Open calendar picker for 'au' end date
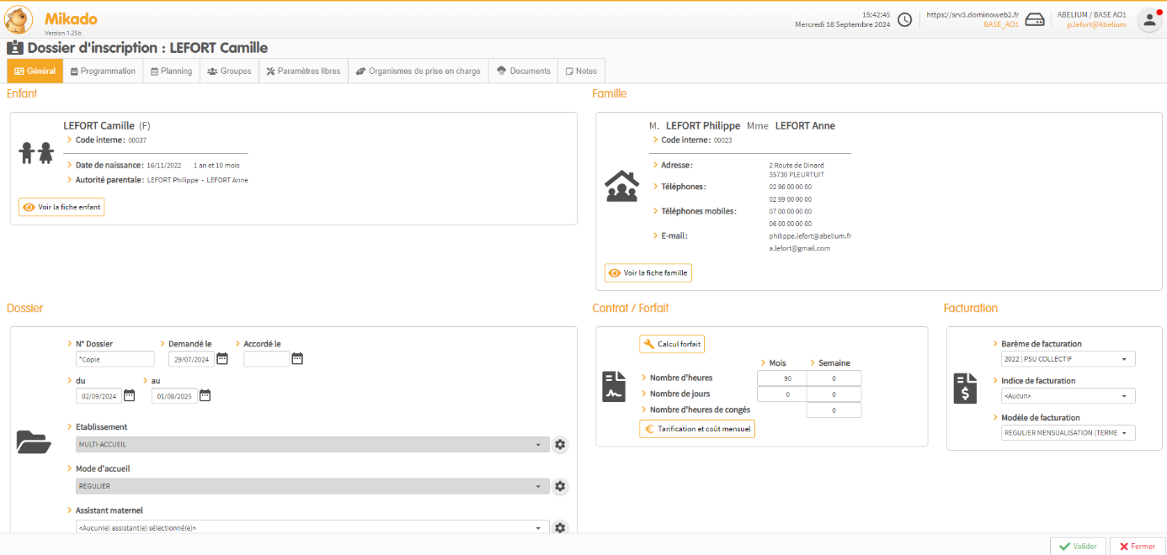The width and height of the screenshot is (1167, 555). (x=205, y=395)
